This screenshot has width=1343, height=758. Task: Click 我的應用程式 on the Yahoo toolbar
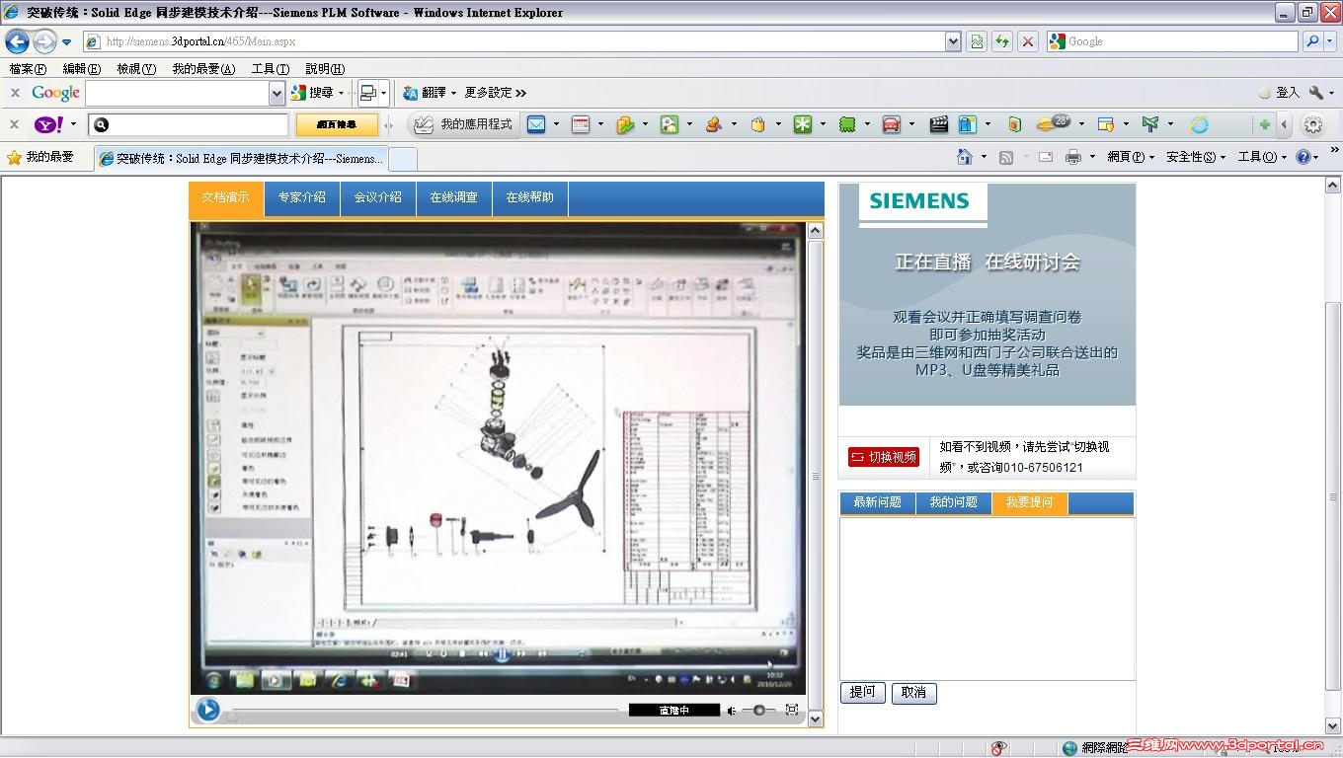point(465,124)
